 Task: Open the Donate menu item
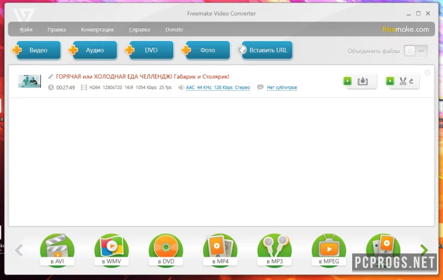click(x=174, y=30)
